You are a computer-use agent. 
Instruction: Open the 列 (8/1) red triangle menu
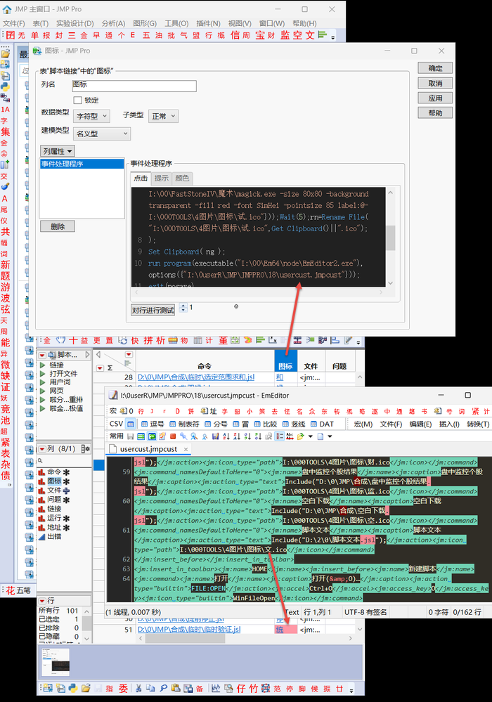coord(42,448)
